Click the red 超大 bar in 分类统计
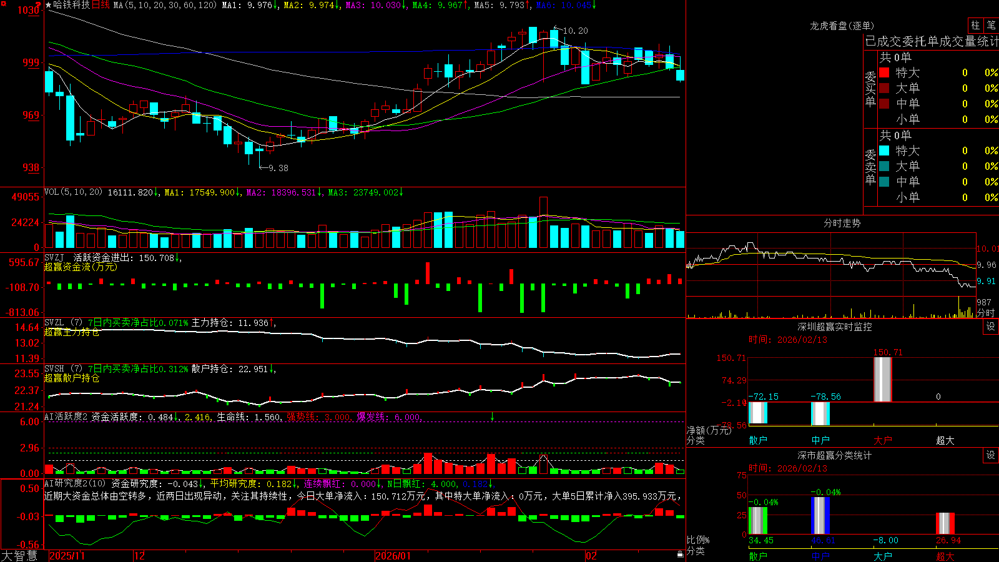 tap(945, 523)
